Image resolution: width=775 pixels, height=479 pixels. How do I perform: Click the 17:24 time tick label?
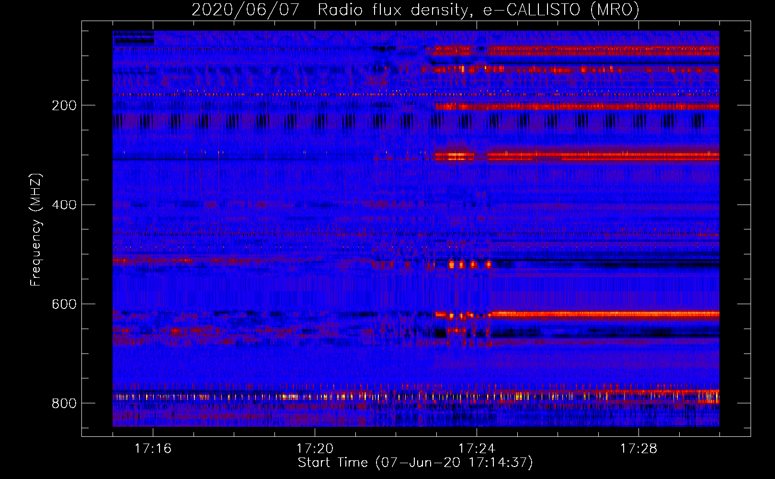477,448
